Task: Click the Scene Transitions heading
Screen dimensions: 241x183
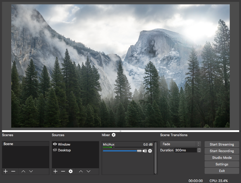Action: [x=174, y=135]
